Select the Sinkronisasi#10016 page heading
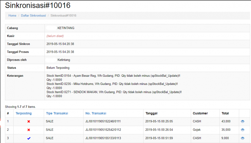Image resolution: width=251 pixels, height=143 pixels. [x=38, y=5]
